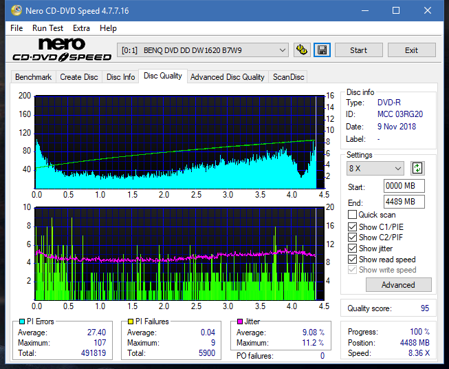The image size is (449, 369).
Task: Toggle Show C1/PIE checkbox
Action: [x=352, y=226]
